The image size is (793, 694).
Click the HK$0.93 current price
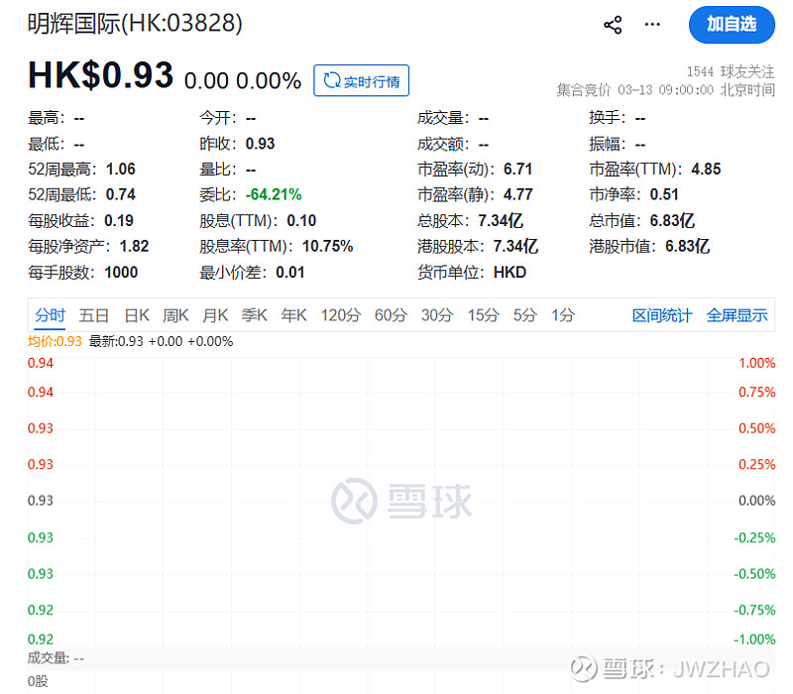coord(101,75)
